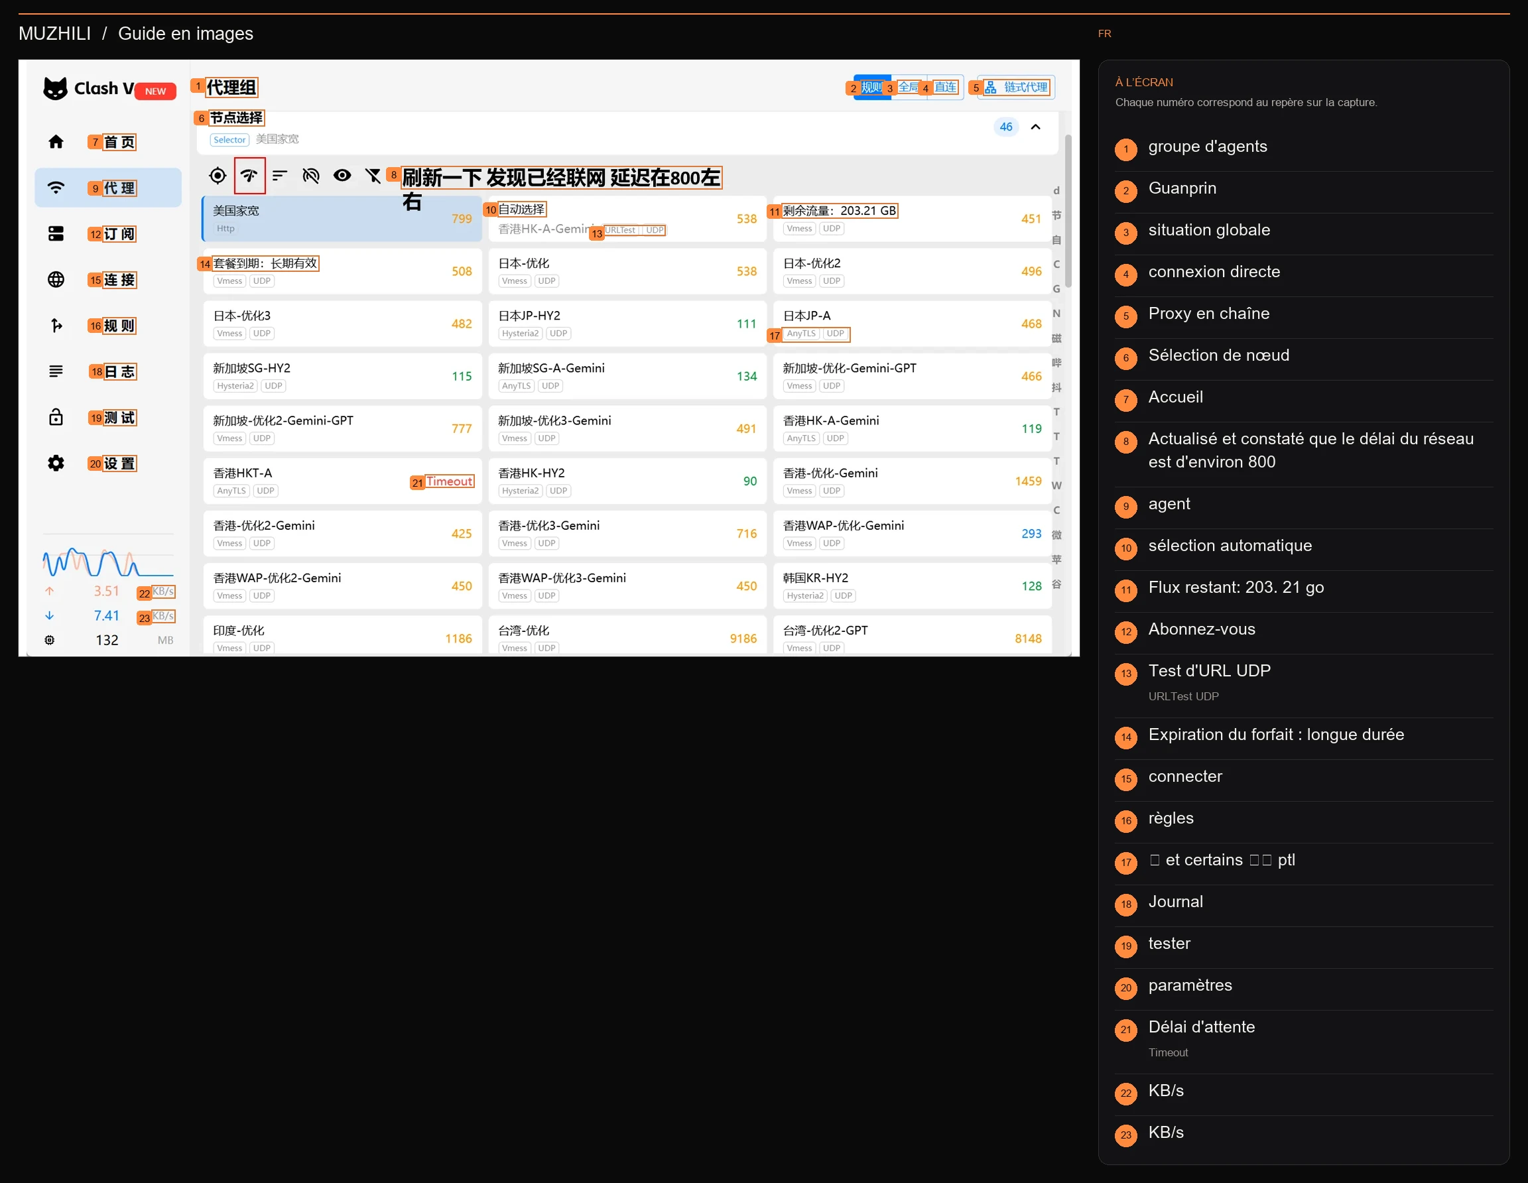
Task: Switch to 直连 direct mode
Action: click(x=945, y=88)
